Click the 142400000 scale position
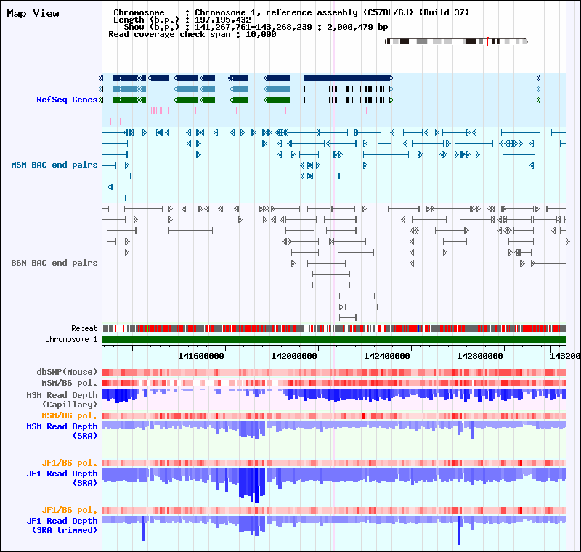This screenshot has width=581, height=552. point(387,356)
